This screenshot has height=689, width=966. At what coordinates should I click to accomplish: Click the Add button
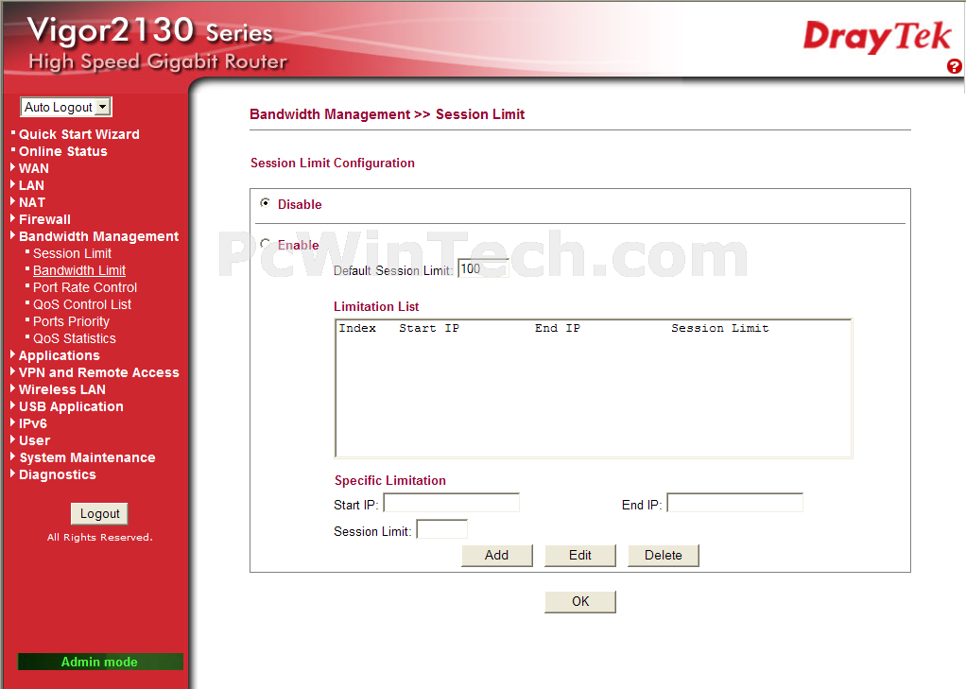point(496,556)
